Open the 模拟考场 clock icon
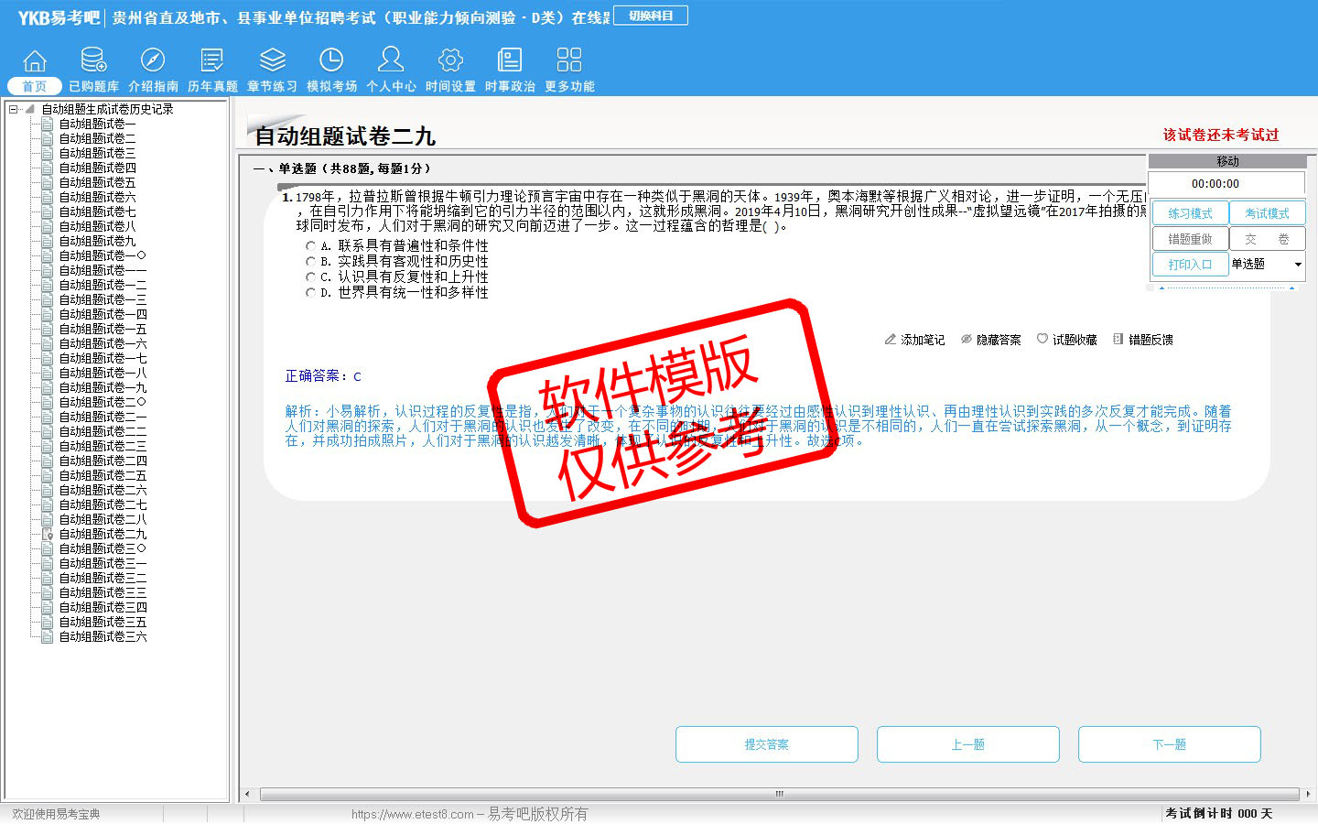The width and height of the screenshot is (1318, 824). [x=331, y=61]
